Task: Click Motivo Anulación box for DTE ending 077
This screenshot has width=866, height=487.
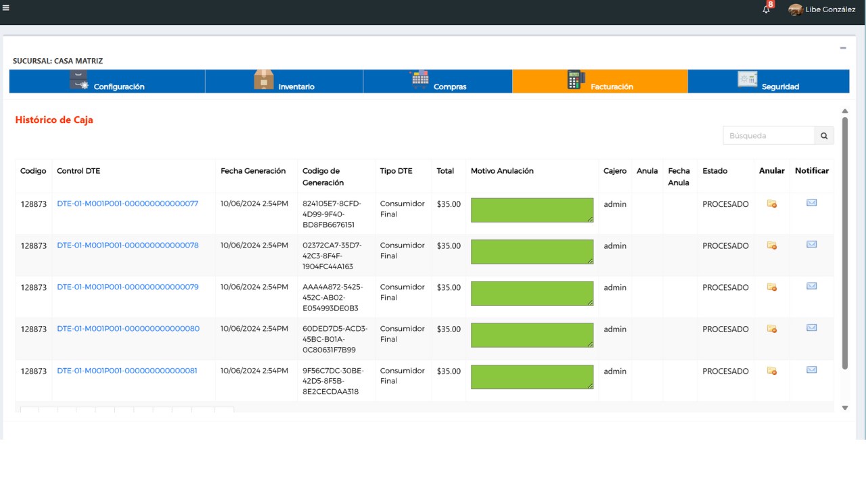Action: 532,210
